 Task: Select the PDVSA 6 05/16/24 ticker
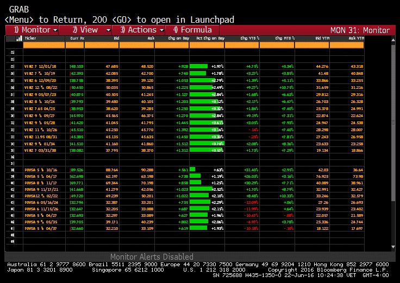tap(41, 203)
